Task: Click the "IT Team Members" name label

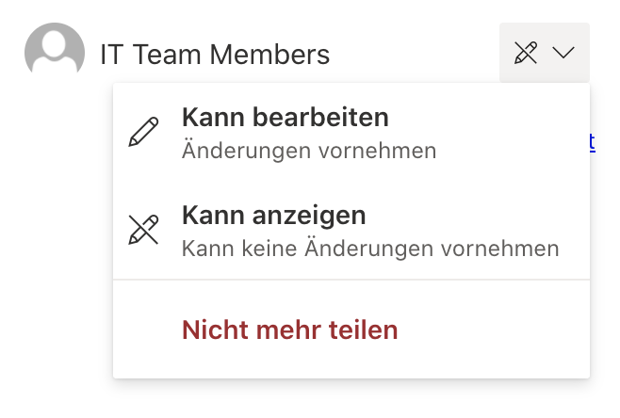Action: (x=215, y=55)
